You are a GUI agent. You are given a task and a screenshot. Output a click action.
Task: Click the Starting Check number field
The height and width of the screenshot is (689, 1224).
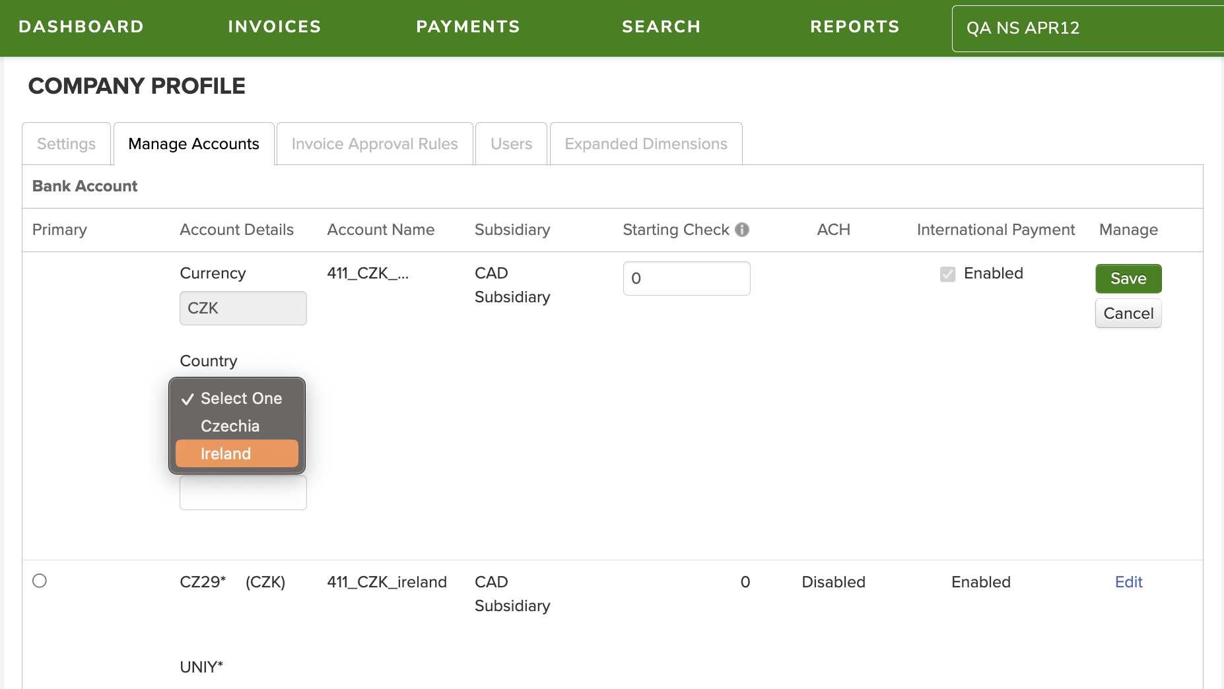click(x=687, y=279)
